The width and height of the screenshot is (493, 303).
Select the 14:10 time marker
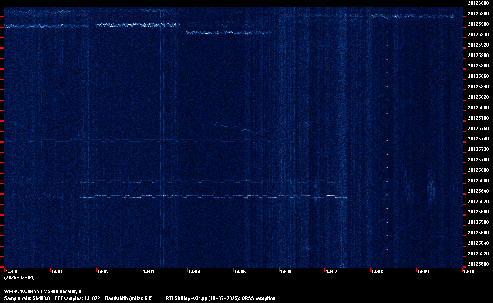(469, 272)
